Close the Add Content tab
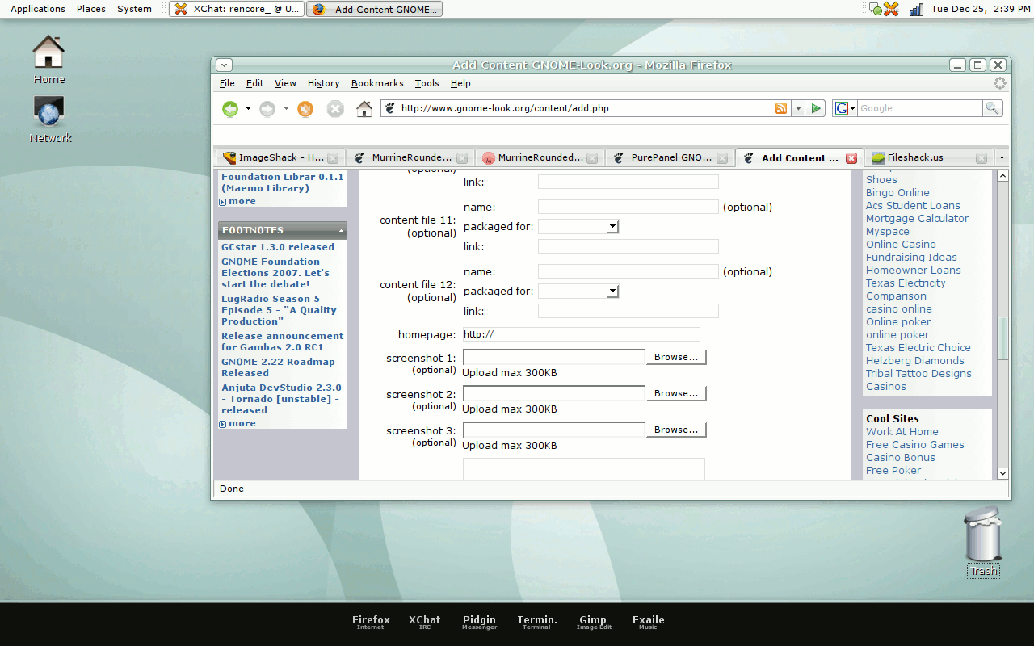 [851, 158]
